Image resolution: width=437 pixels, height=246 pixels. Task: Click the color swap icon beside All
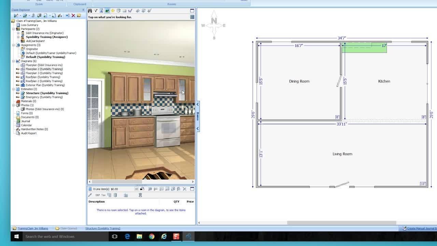point(142,189)
